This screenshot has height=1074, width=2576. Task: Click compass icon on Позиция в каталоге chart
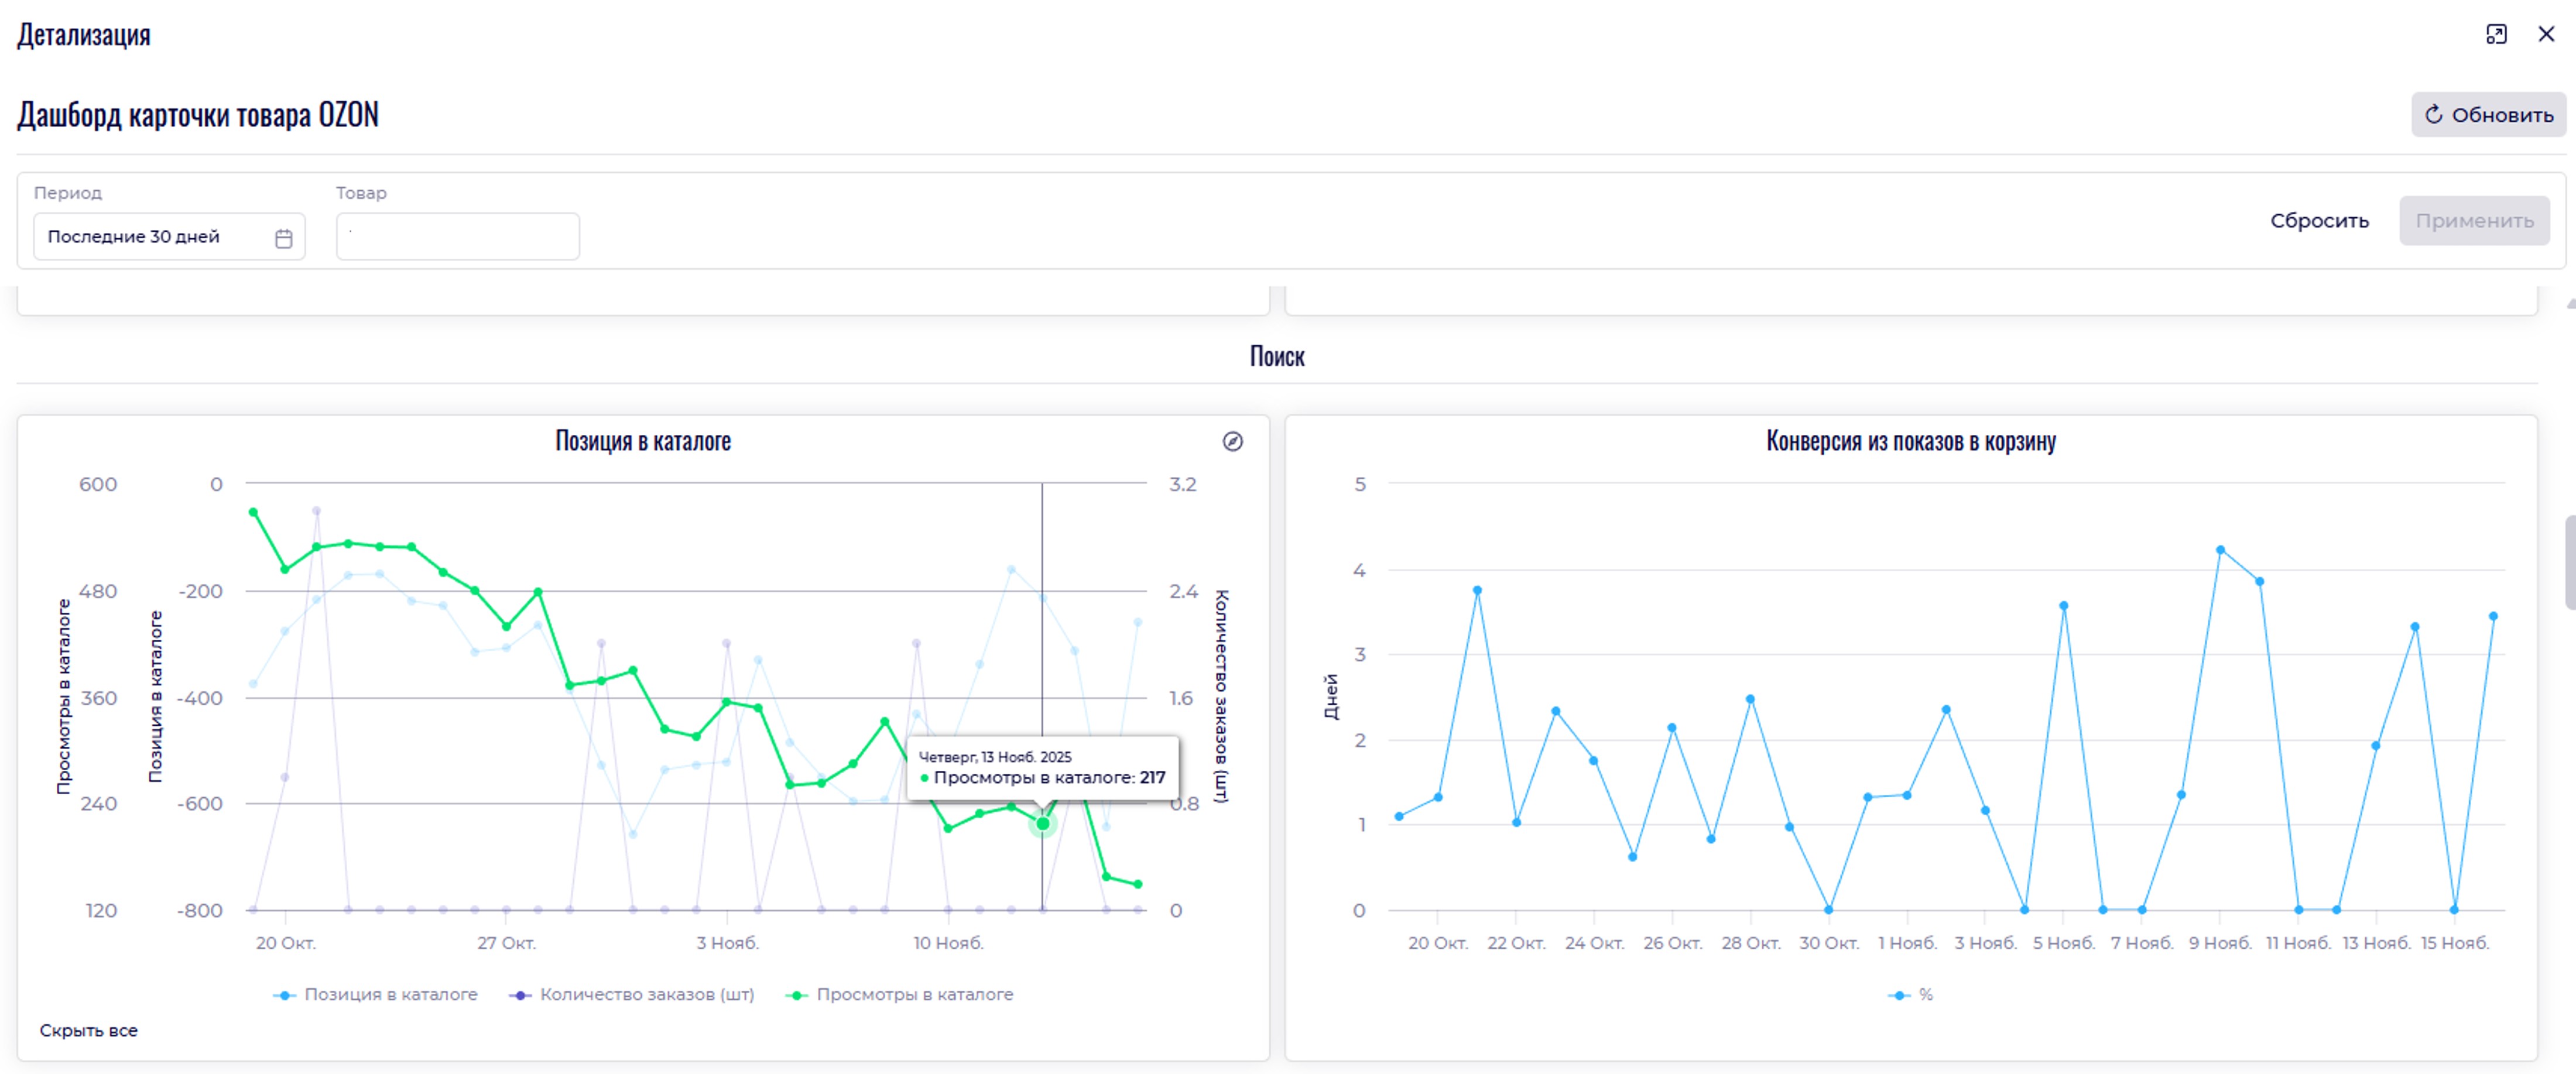coord(1232,442)
